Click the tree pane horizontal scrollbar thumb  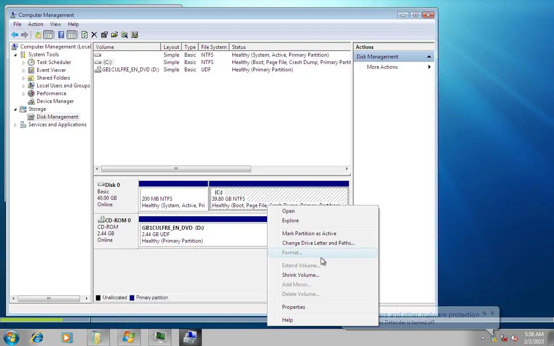pyautogui.click(x=48, y=298)
